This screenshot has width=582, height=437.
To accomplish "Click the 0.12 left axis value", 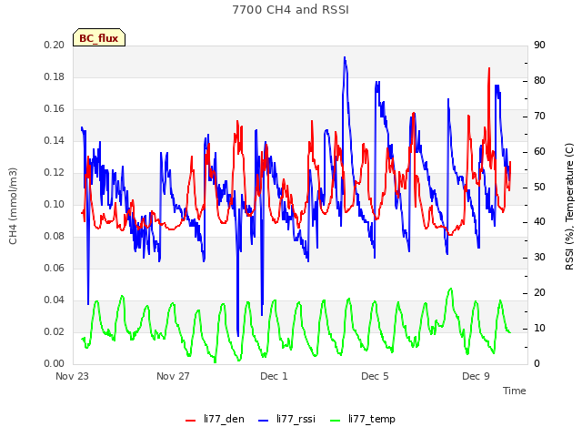I will pos(55,172).
